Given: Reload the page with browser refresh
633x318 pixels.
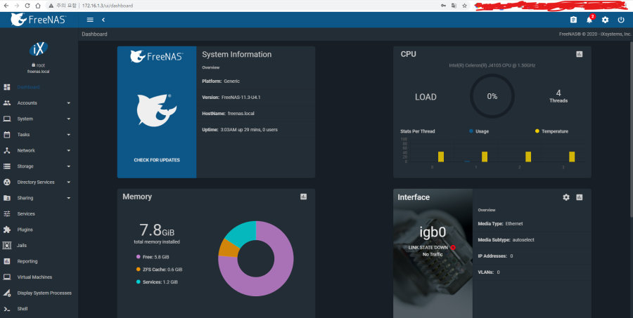Looking at the screenshot, I should tap(27, 6).
